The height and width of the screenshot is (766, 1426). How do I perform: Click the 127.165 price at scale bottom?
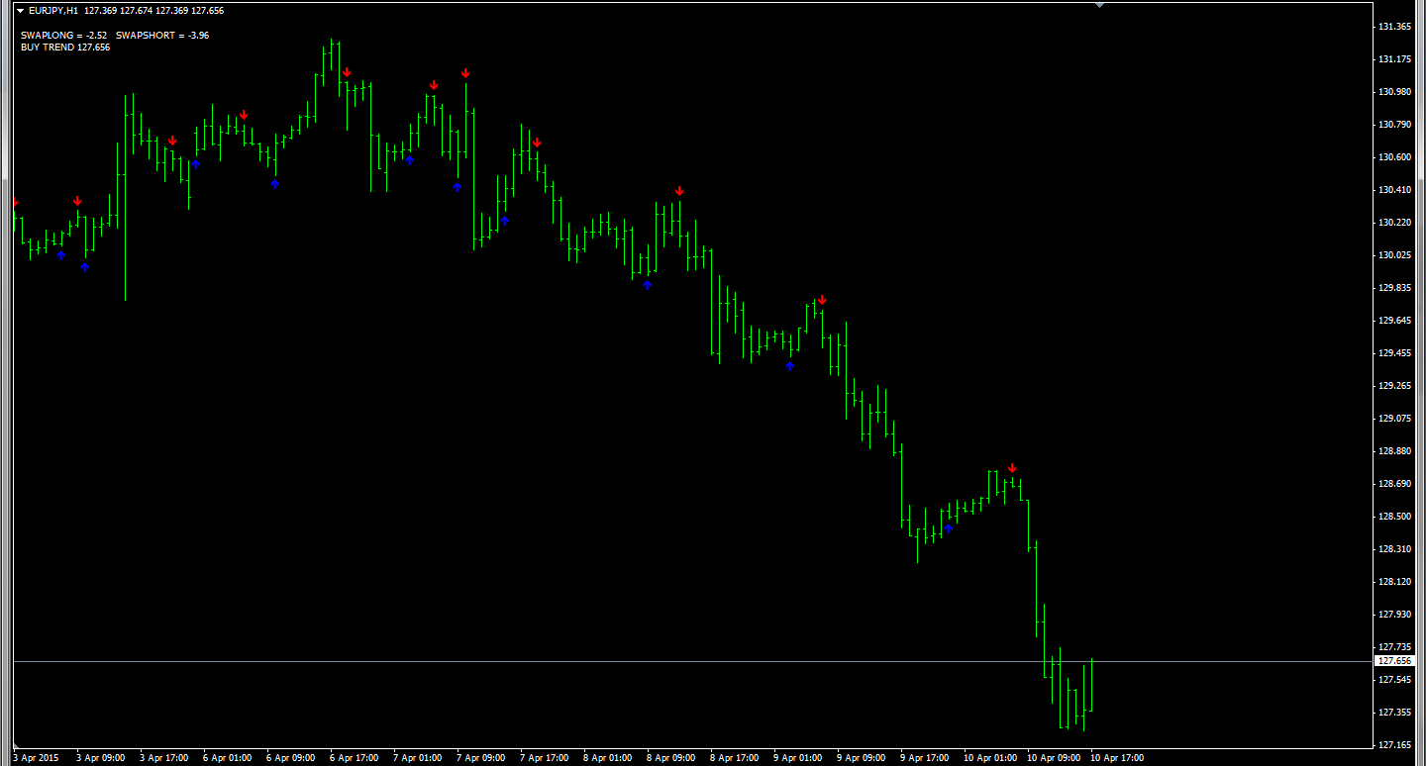point(1394,745)
